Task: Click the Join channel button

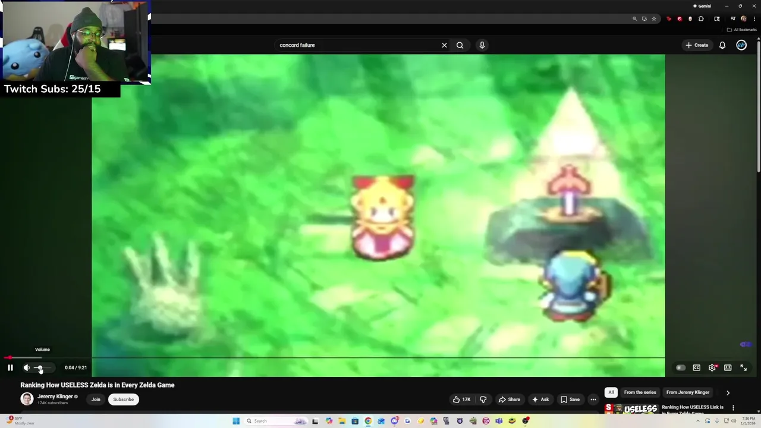Action: click(96, 399)
